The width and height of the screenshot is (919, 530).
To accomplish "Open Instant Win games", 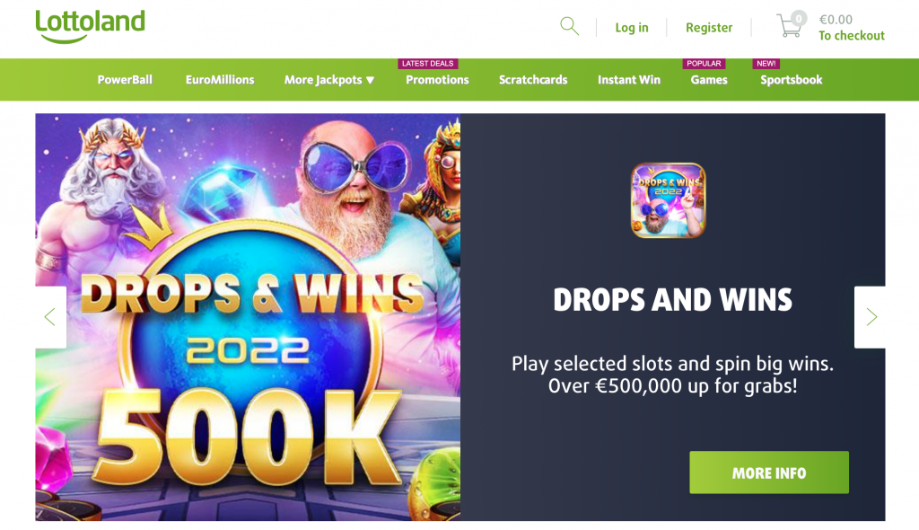I will 629,80.
